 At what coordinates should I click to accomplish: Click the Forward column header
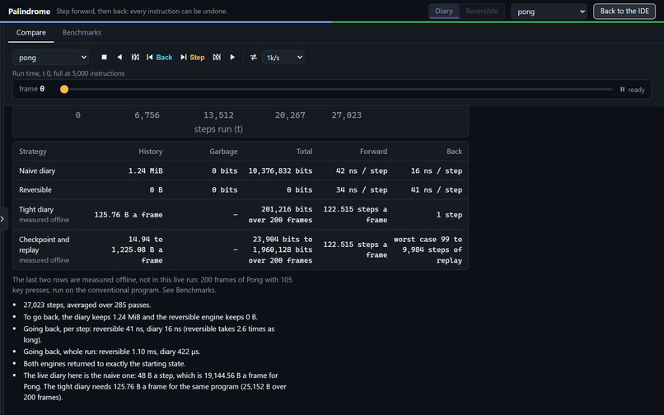click(x=373, y=152)
